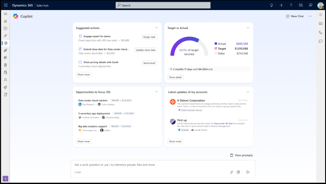Screen dimensions: 326x184
Task: Open 5 serverless app deployment opportunity
Action: point(94,113)
